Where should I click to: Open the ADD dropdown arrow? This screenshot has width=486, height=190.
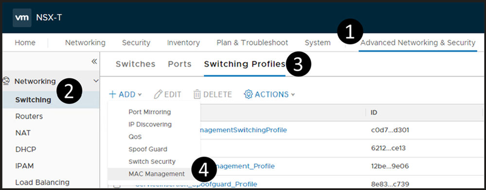(140, 95)
